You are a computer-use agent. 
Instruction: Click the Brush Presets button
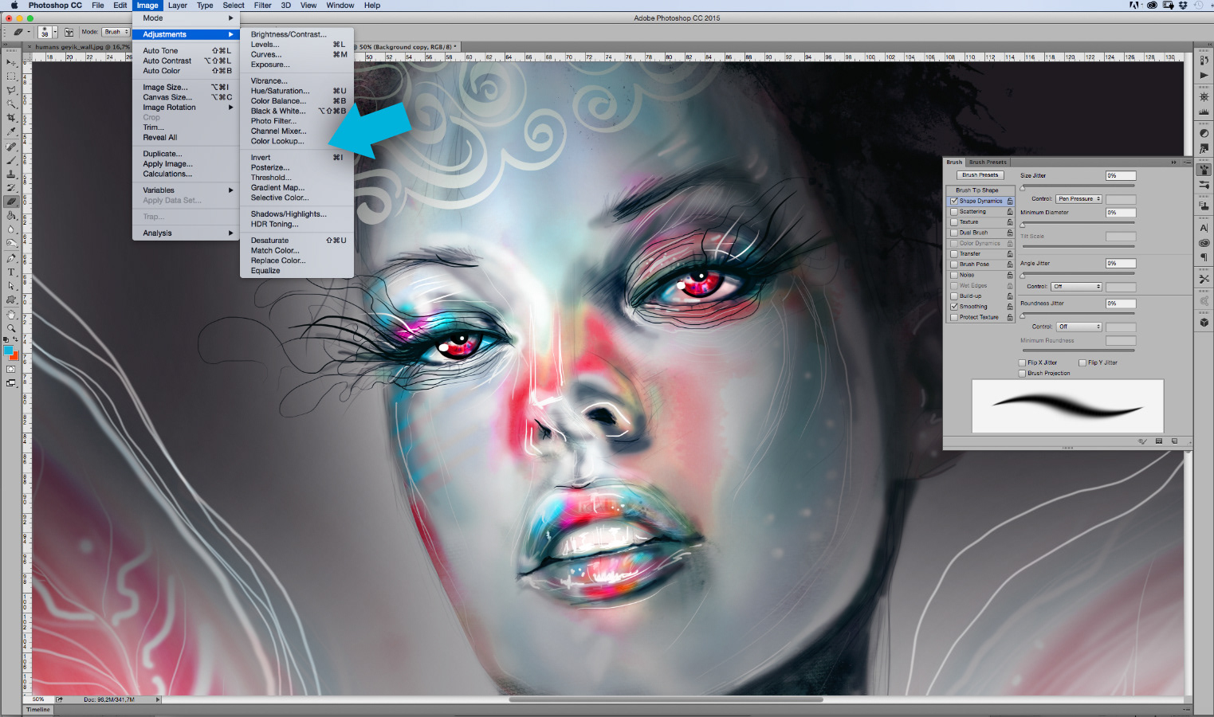coord(980,175)
